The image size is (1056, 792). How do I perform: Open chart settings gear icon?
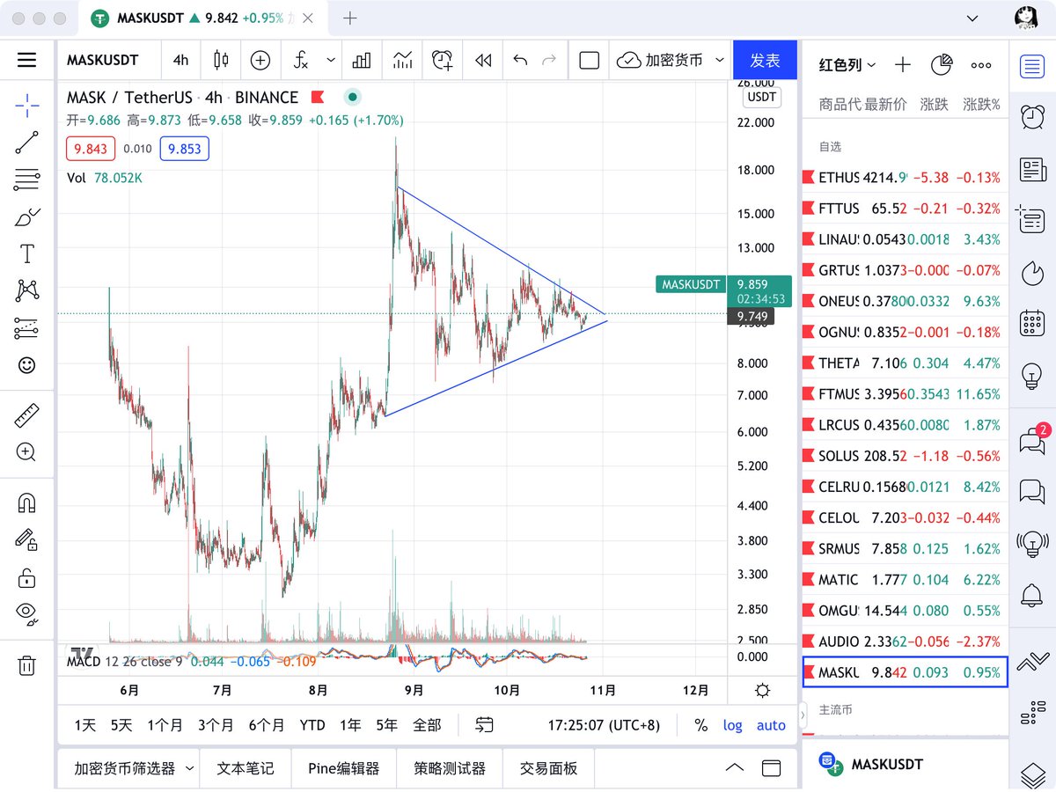click(763, 689)
